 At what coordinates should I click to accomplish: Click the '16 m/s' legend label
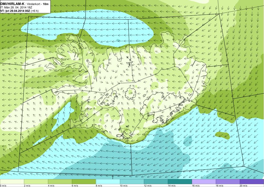[x=196, y=186]
